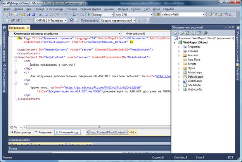Viewport: 242px width, 162px height.
Task: Open the Свойства side tab
Action: 238,72
